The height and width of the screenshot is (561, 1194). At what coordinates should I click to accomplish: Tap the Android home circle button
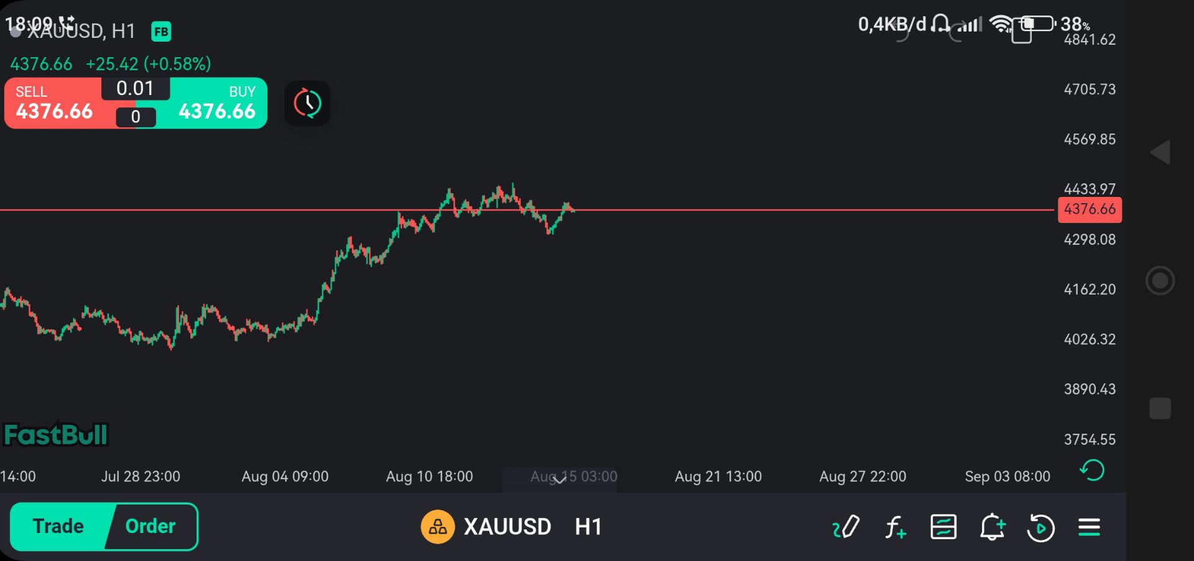coord(1160,281)
